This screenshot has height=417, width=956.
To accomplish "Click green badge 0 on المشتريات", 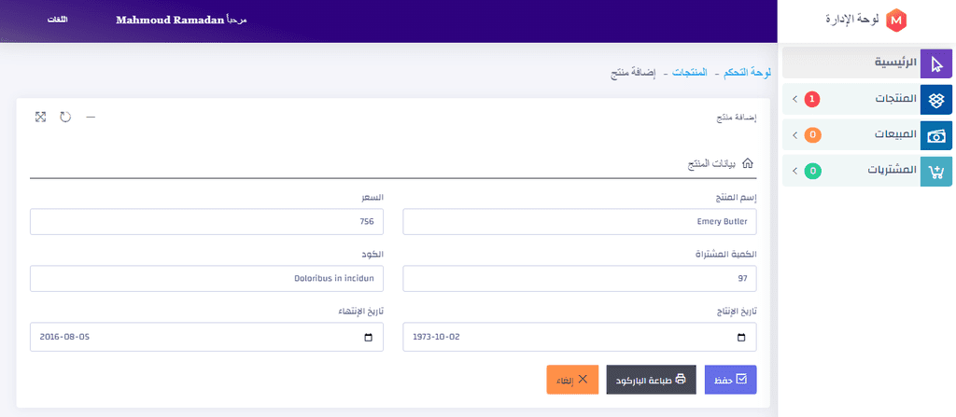I will 812,172.
